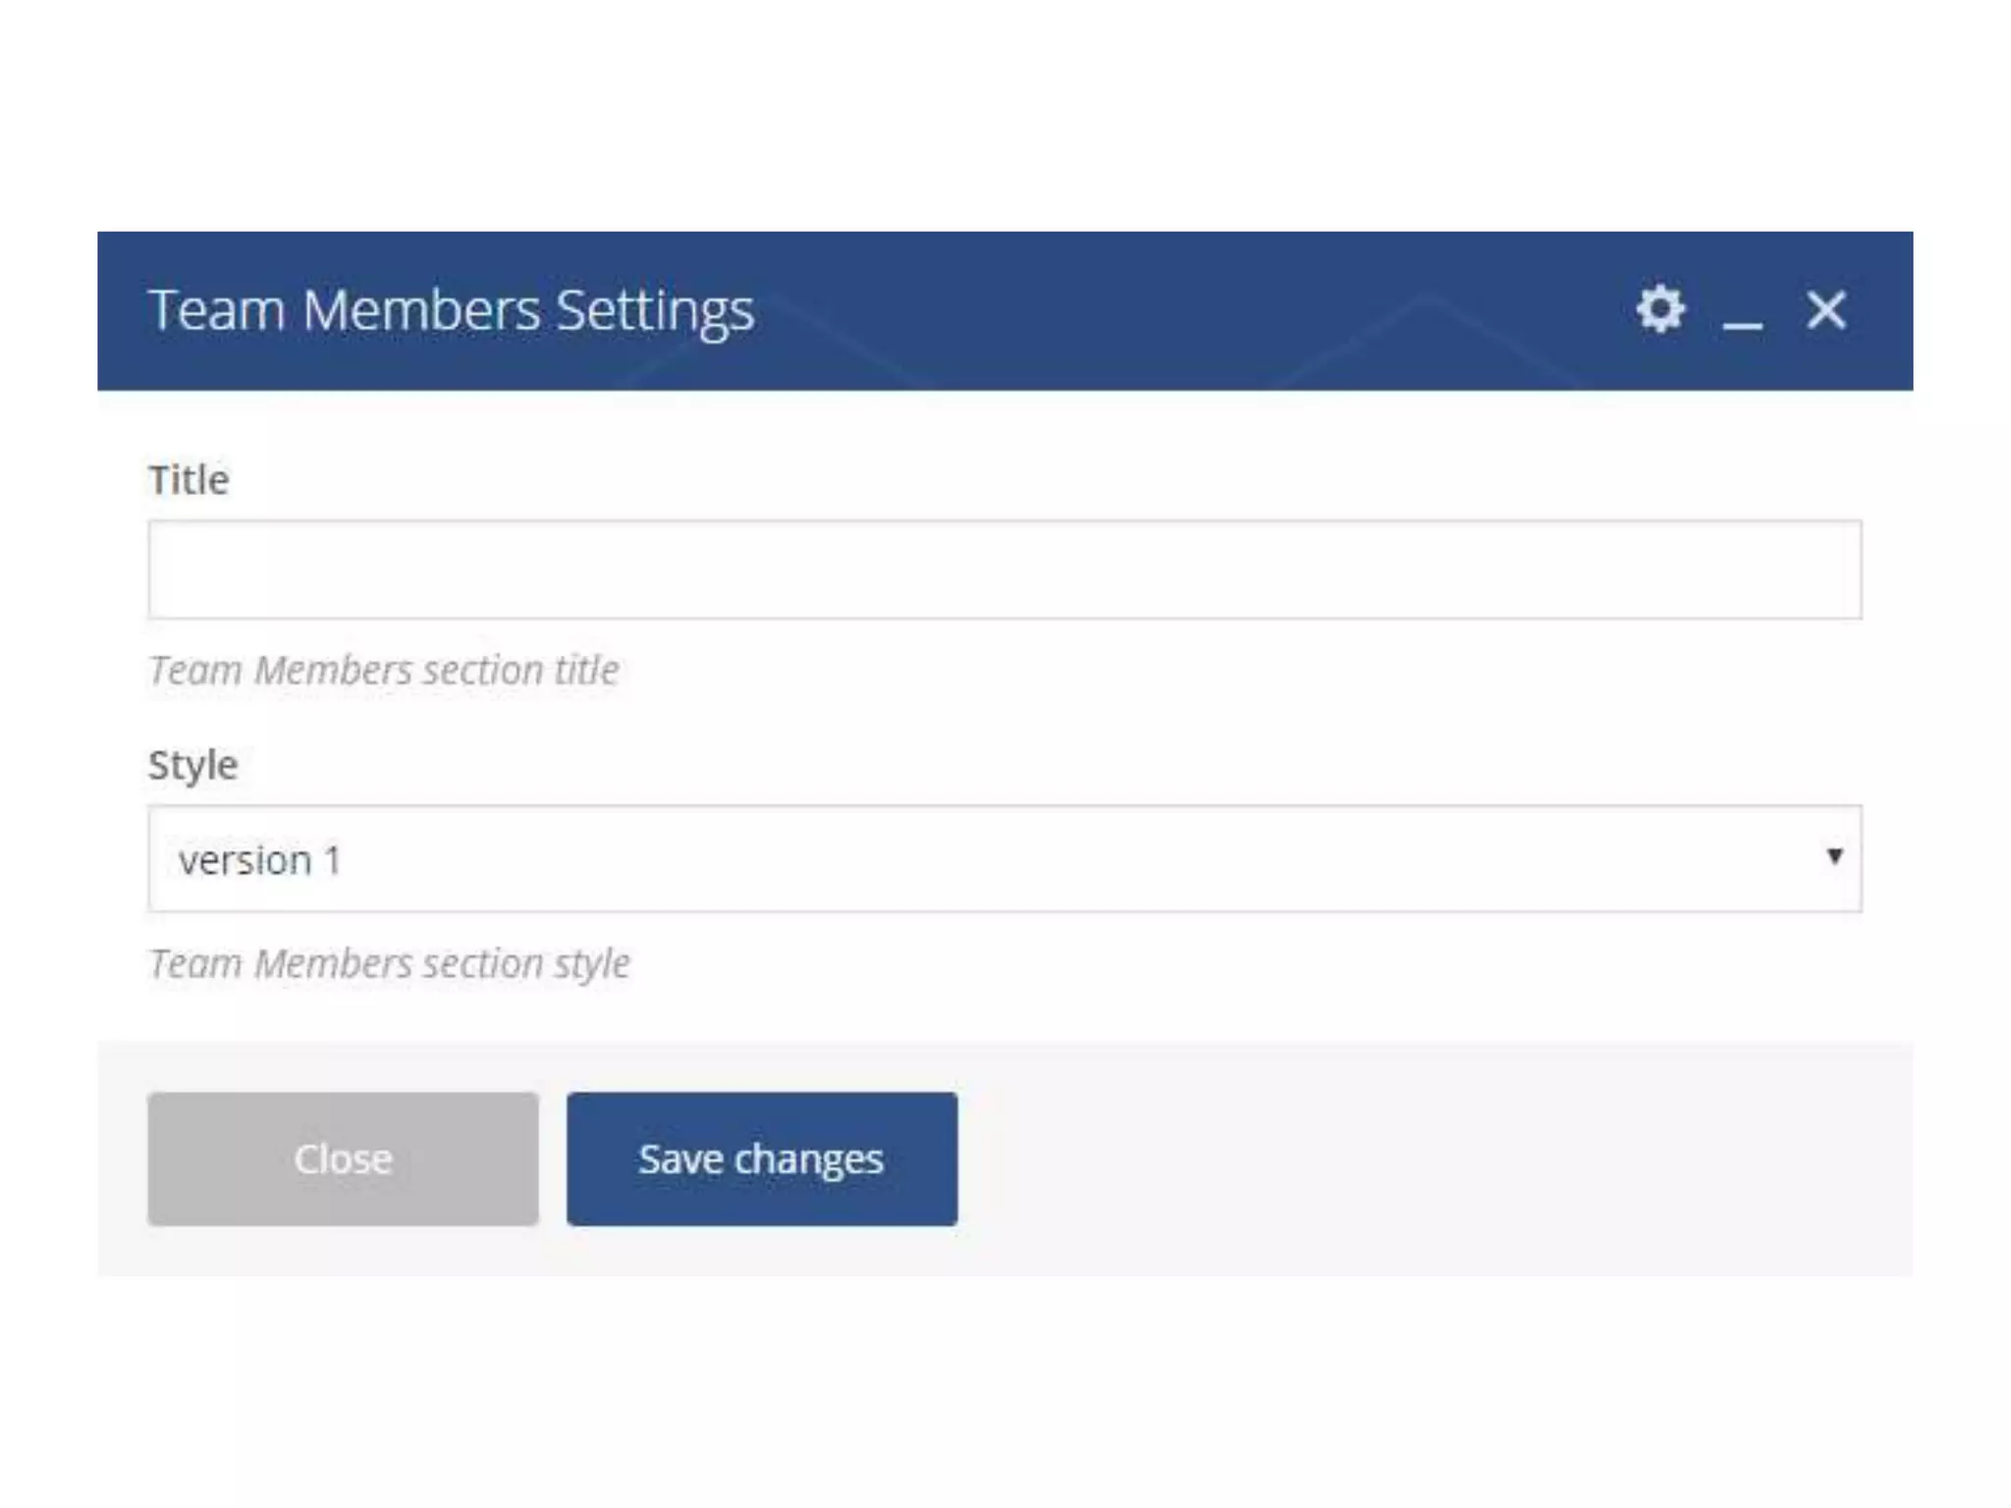Click the 'Team Members section title' hint text
Viewport: 2011px width, 1508px height.
(383, 671)
